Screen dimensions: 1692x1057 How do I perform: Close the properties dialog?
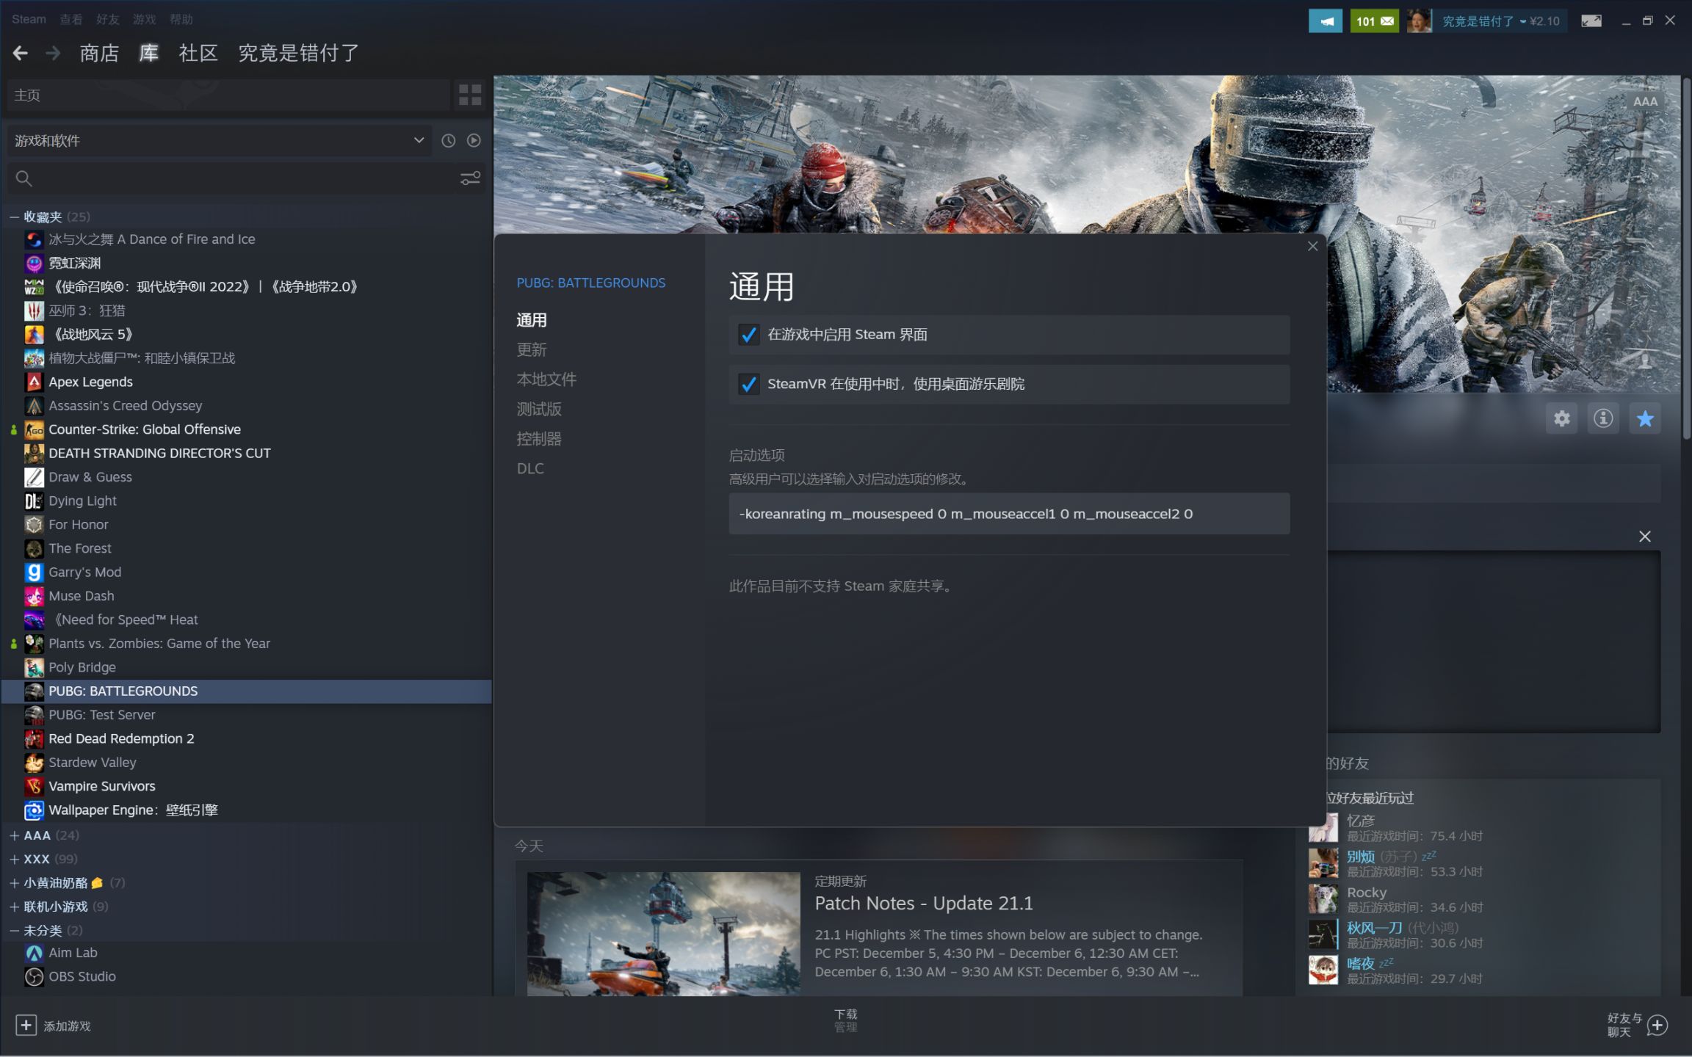point(1312,247)
